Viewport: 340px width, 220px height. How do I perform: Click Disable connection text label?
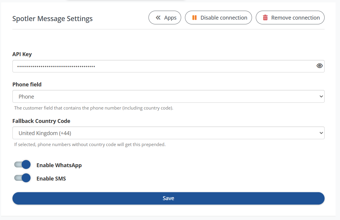point(224,18)
